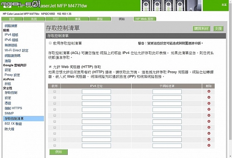Click the red delete icon in the second row
The width and height of the screenshot is (232, 158).
tap(209, 97)
